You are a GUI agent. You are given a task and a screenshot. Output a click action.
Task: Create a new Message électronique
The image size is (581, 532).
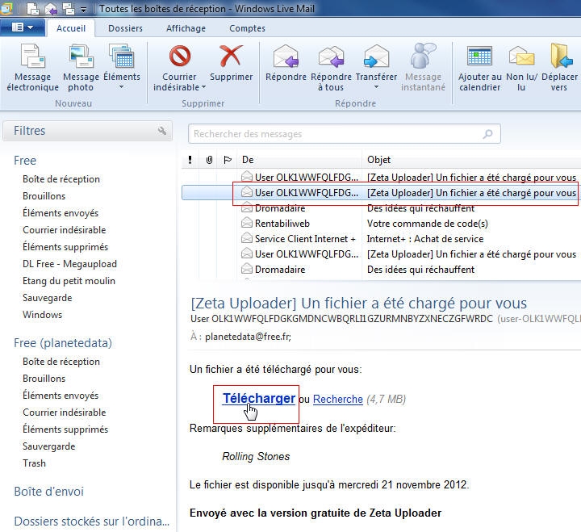(32, 67)
